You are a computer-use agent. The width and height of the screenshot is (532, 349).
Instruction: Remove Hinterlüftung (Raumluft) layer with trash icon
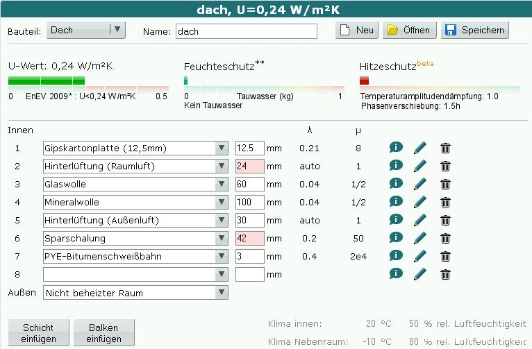pyautogui.click(x=445, y=166)
